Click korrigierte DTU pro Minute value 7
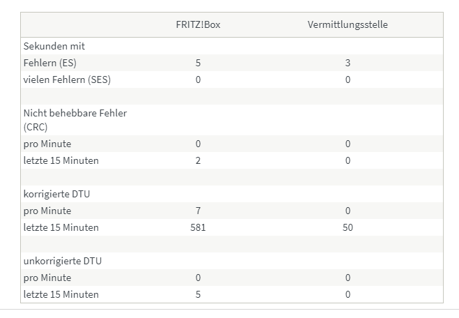Viewport: 459px width, 318px height. pyautogui.click(x=199, y=211)
